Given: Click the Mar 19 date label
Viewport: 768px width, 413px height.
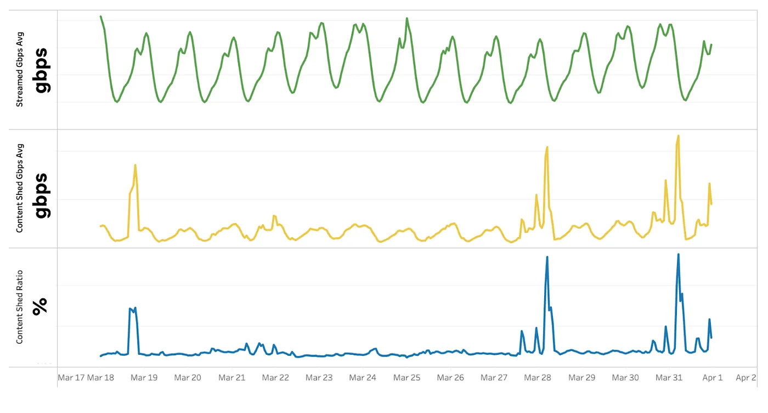Looking at the screenshot, I should 144,378.
